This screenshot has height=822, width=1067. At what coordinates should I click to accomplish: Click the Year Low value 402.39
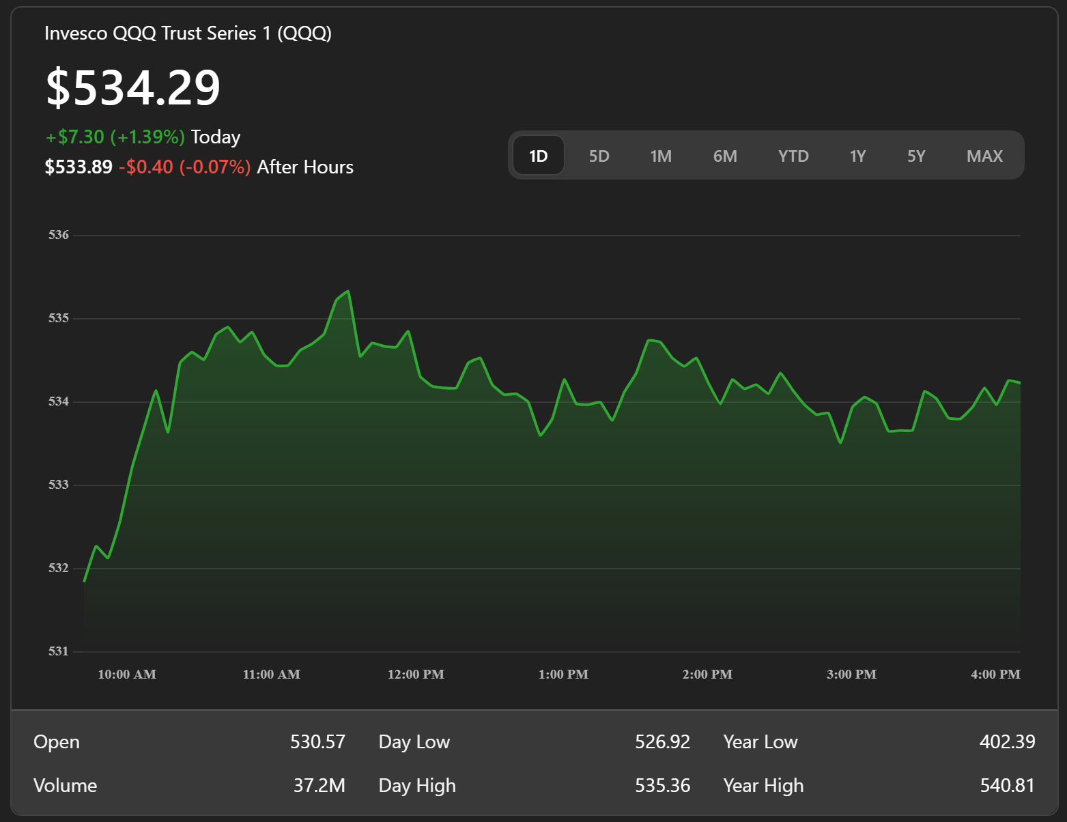coord(1007,741)
